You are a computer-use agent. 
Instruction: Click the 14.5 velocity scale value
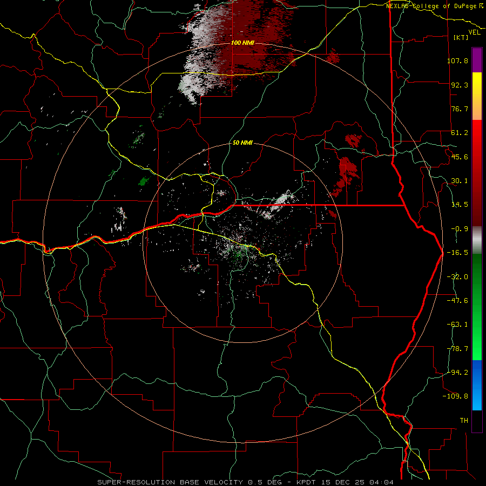click(x=460, y=205)
